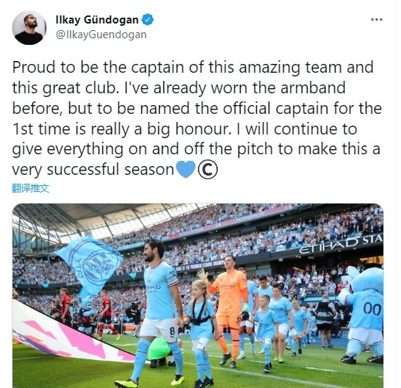Click the blue verified badge
Screen dimensions: 401x388
(148, 20)
